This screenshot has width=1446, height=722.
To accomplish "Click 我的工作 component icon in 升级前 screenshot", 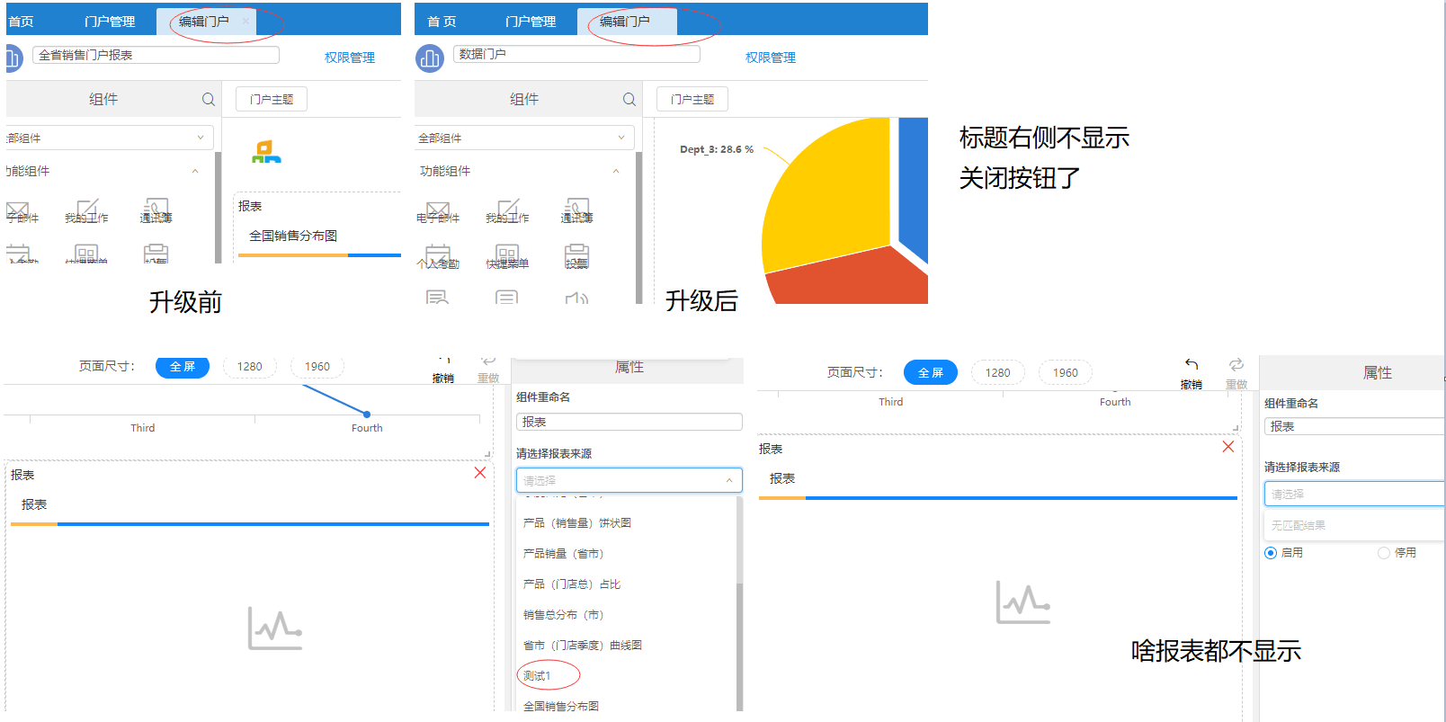I will click(86, 210).
